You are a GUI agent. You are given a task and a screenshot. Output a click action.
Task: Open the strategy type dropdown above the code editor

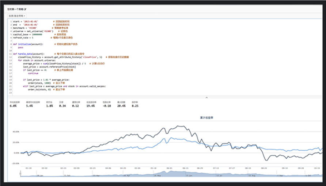coord(17,16)
